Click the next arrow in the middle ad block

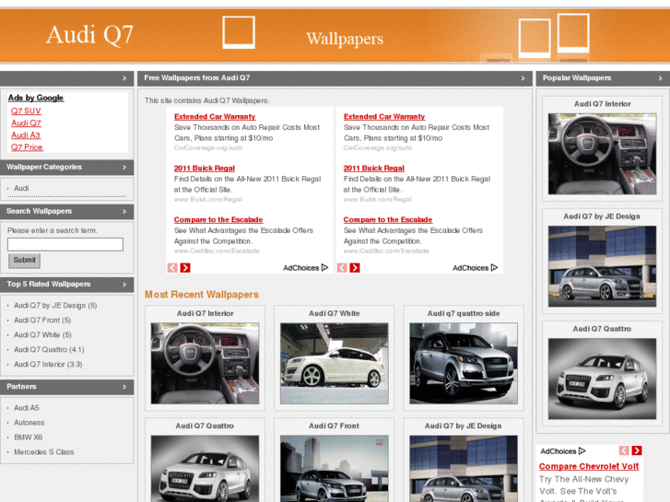pos(355,268)
